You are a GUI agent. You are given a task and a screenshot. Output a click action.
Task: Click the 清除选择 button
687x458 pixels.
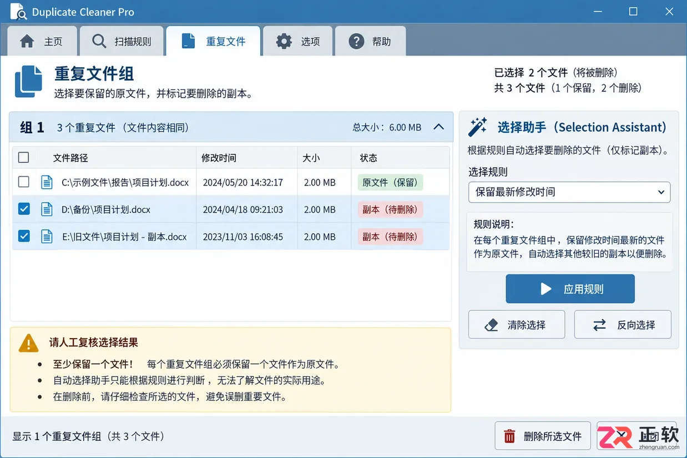point(517,325)
